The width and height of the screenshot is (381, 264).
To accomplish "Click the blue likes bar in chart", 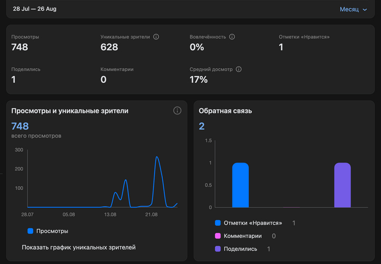I will [x=240, y=185].
